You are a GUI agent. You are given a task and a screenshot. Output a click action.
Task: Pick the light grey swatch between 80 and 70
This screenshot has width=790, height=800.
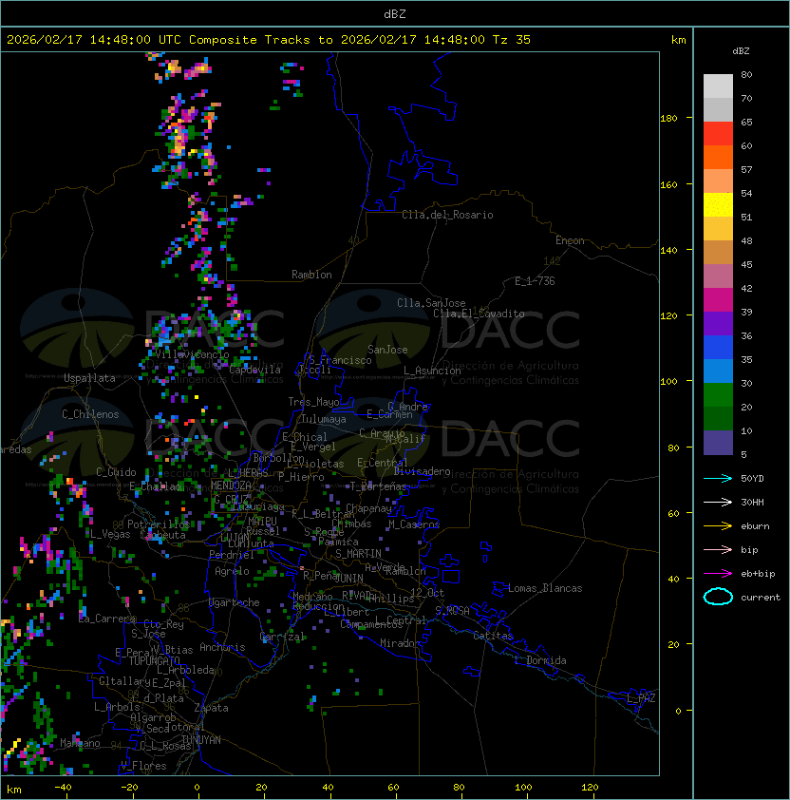(718, 86)
